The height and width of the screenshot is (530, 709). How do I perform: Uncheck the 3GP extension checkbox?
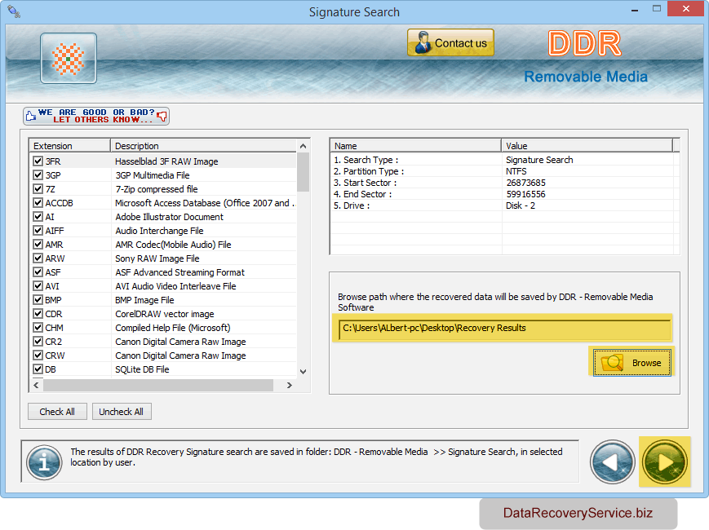tap(38, 174)
